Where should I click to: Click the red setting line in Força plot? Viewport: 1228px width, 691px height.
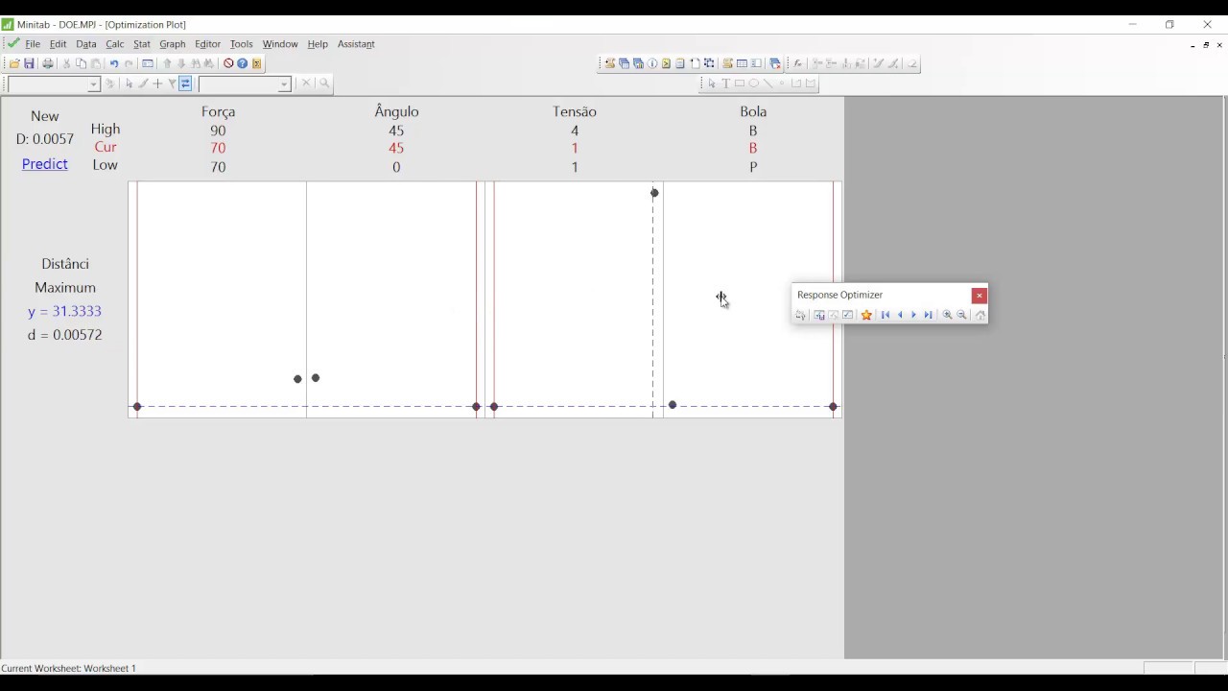(137, 298)
